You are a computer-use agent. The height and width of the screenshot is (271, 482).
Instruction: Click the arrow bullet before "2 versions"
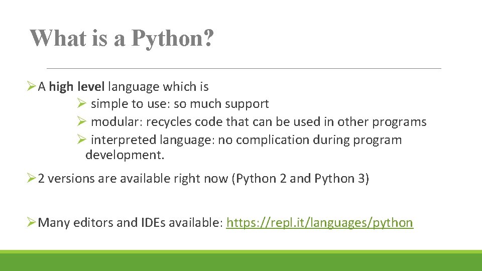31,179
